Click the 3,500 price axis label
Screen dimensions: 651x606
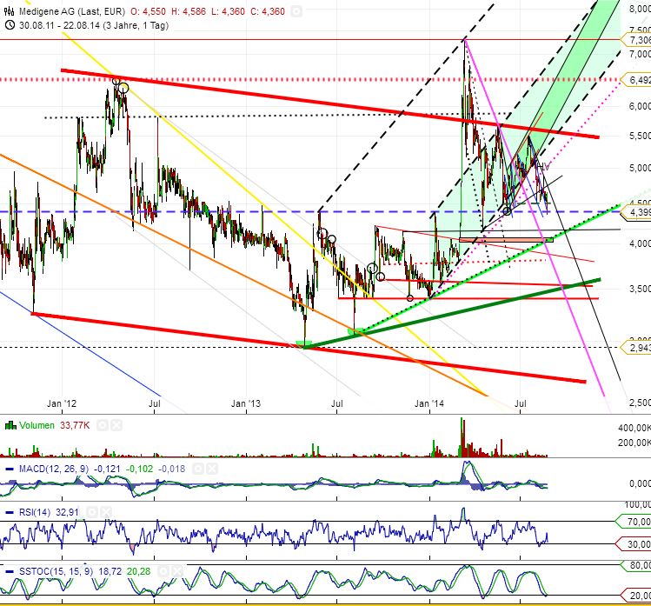pyautogui.click(x=640, y=289)
